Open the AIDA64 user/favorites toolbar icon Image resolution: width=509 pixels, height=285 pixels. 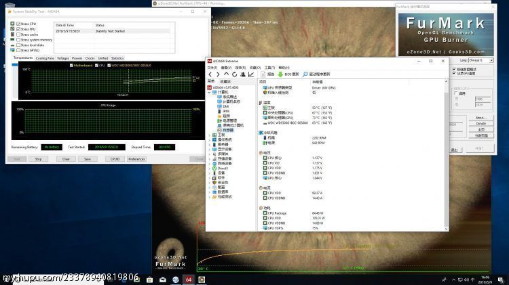[x=242, y=74]
